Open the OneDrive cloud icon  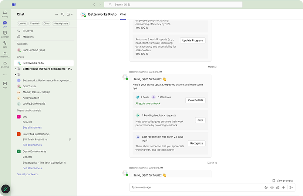point(5,63)
